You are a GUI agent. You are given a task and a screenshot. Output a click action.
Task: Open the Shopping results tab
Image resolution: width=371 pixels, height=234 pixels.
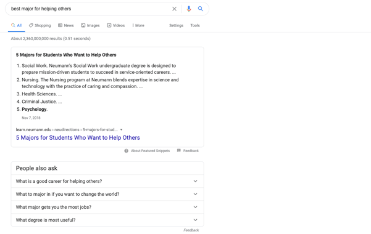(40, 25)
